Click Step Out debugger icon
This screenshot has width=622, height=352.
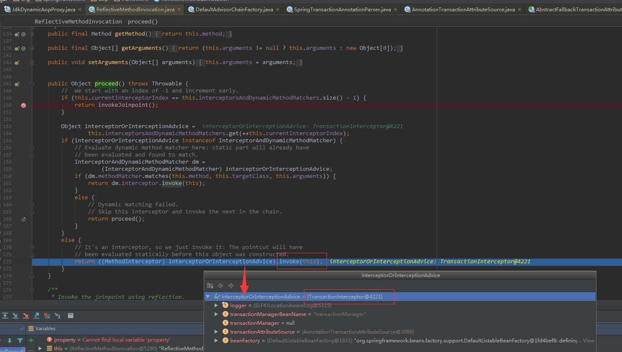(36, 316)
